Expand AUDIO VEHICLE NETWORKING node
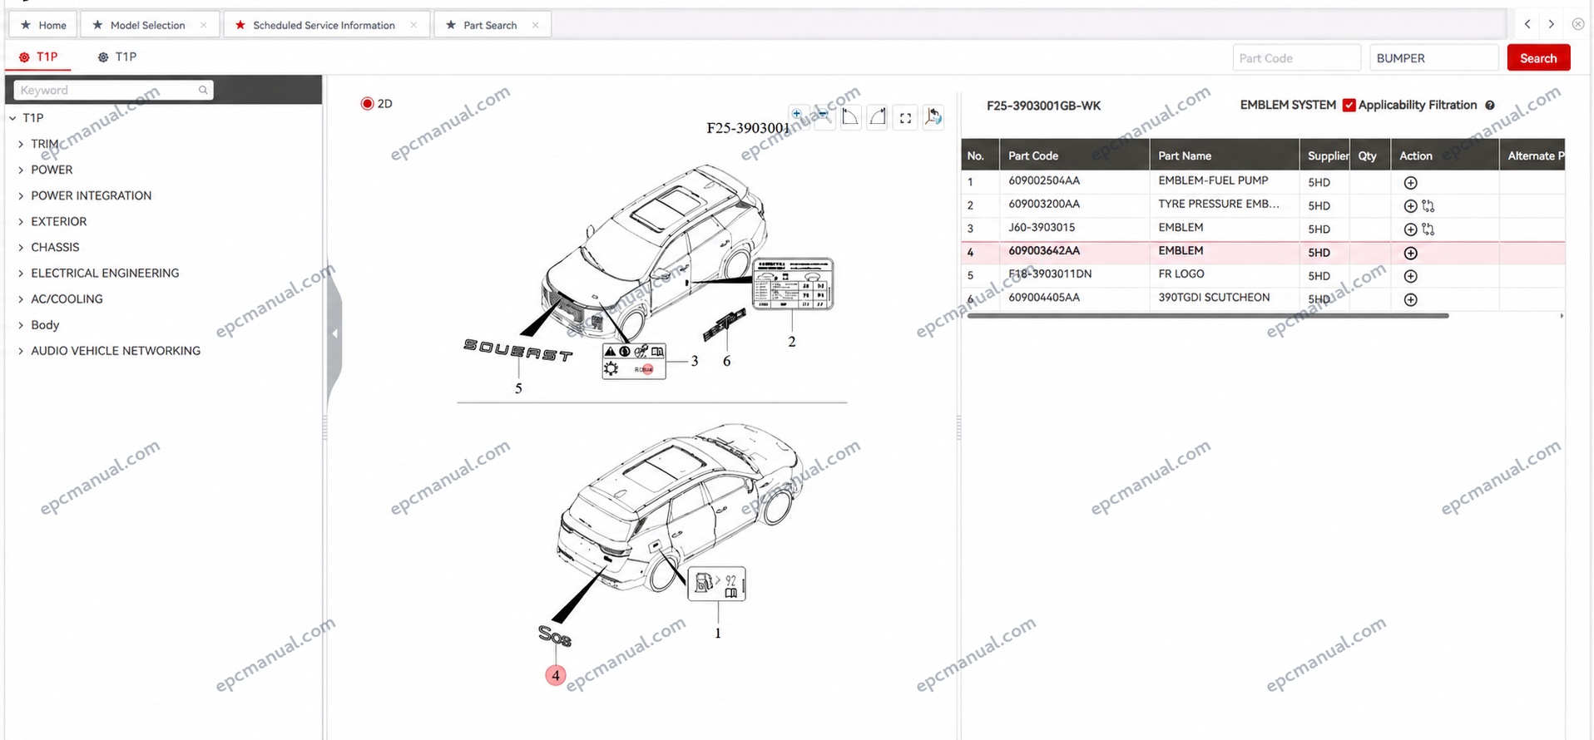The image size is (1594, 740). (21, 351)
